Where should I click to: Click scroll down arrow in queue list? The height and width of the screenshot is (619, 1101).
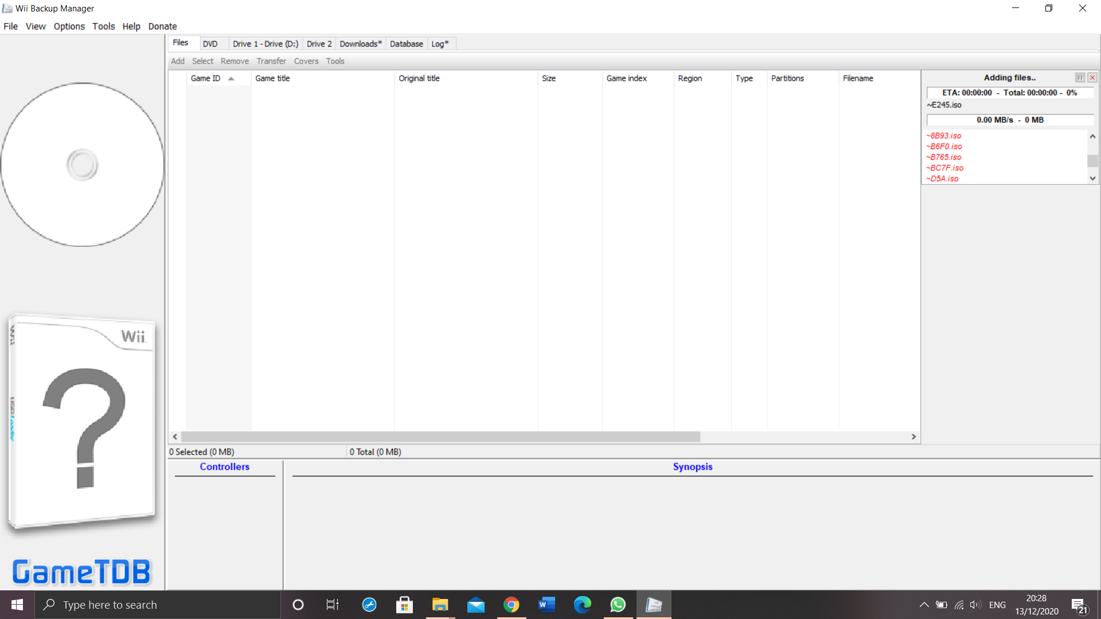coord(1092,178)
